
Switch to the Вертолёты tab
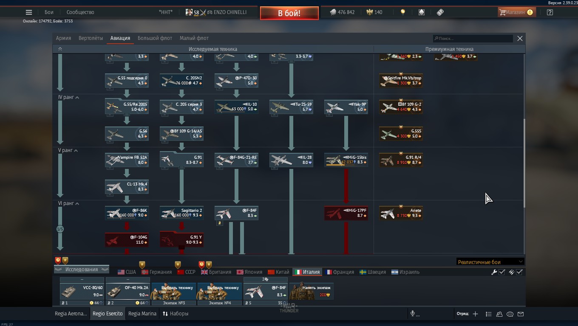pyautogui.click(x=91, y=38)
